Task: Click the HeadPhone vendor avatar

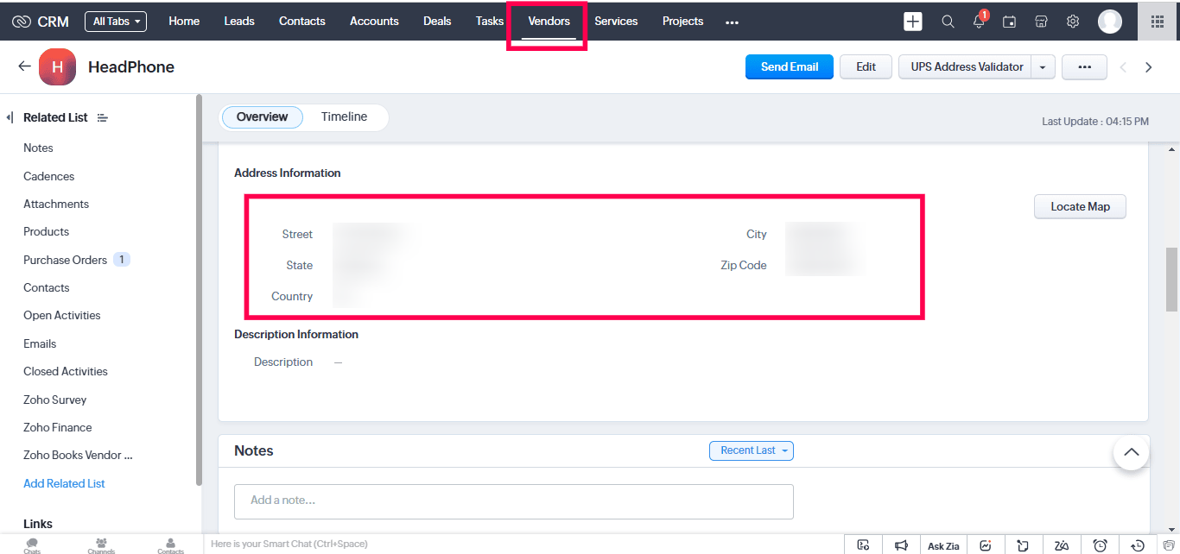Action: coord(57,66)
